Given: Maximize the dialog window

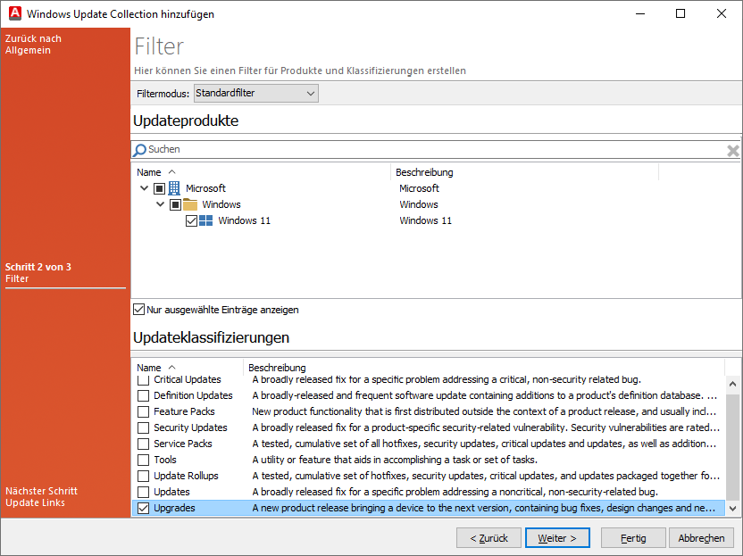Looking at the screenshot, I should pyautogui.click(x=680, y=13).
